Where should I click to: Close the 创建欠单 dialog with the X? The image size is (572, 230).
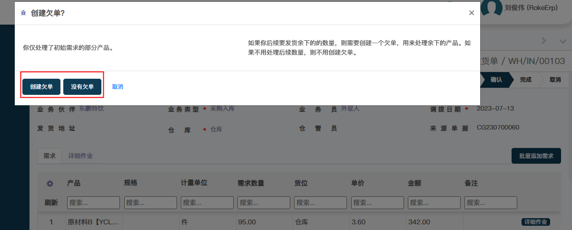[471, 13]
